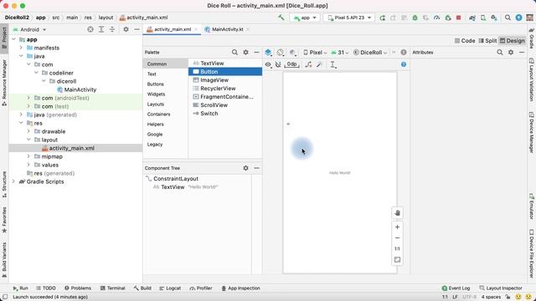Click Select Opened File target icon in Project panel
This screenshot has height=301, width=536.
[x=90, y=29]
